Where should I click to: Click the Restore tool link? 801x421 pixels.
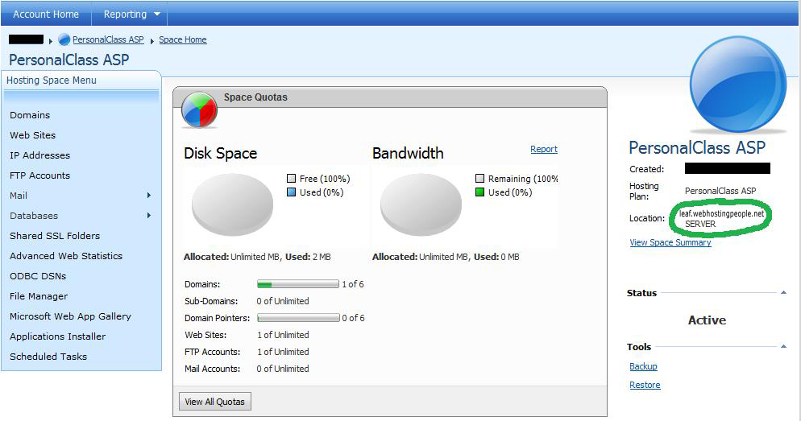[645, 385]
